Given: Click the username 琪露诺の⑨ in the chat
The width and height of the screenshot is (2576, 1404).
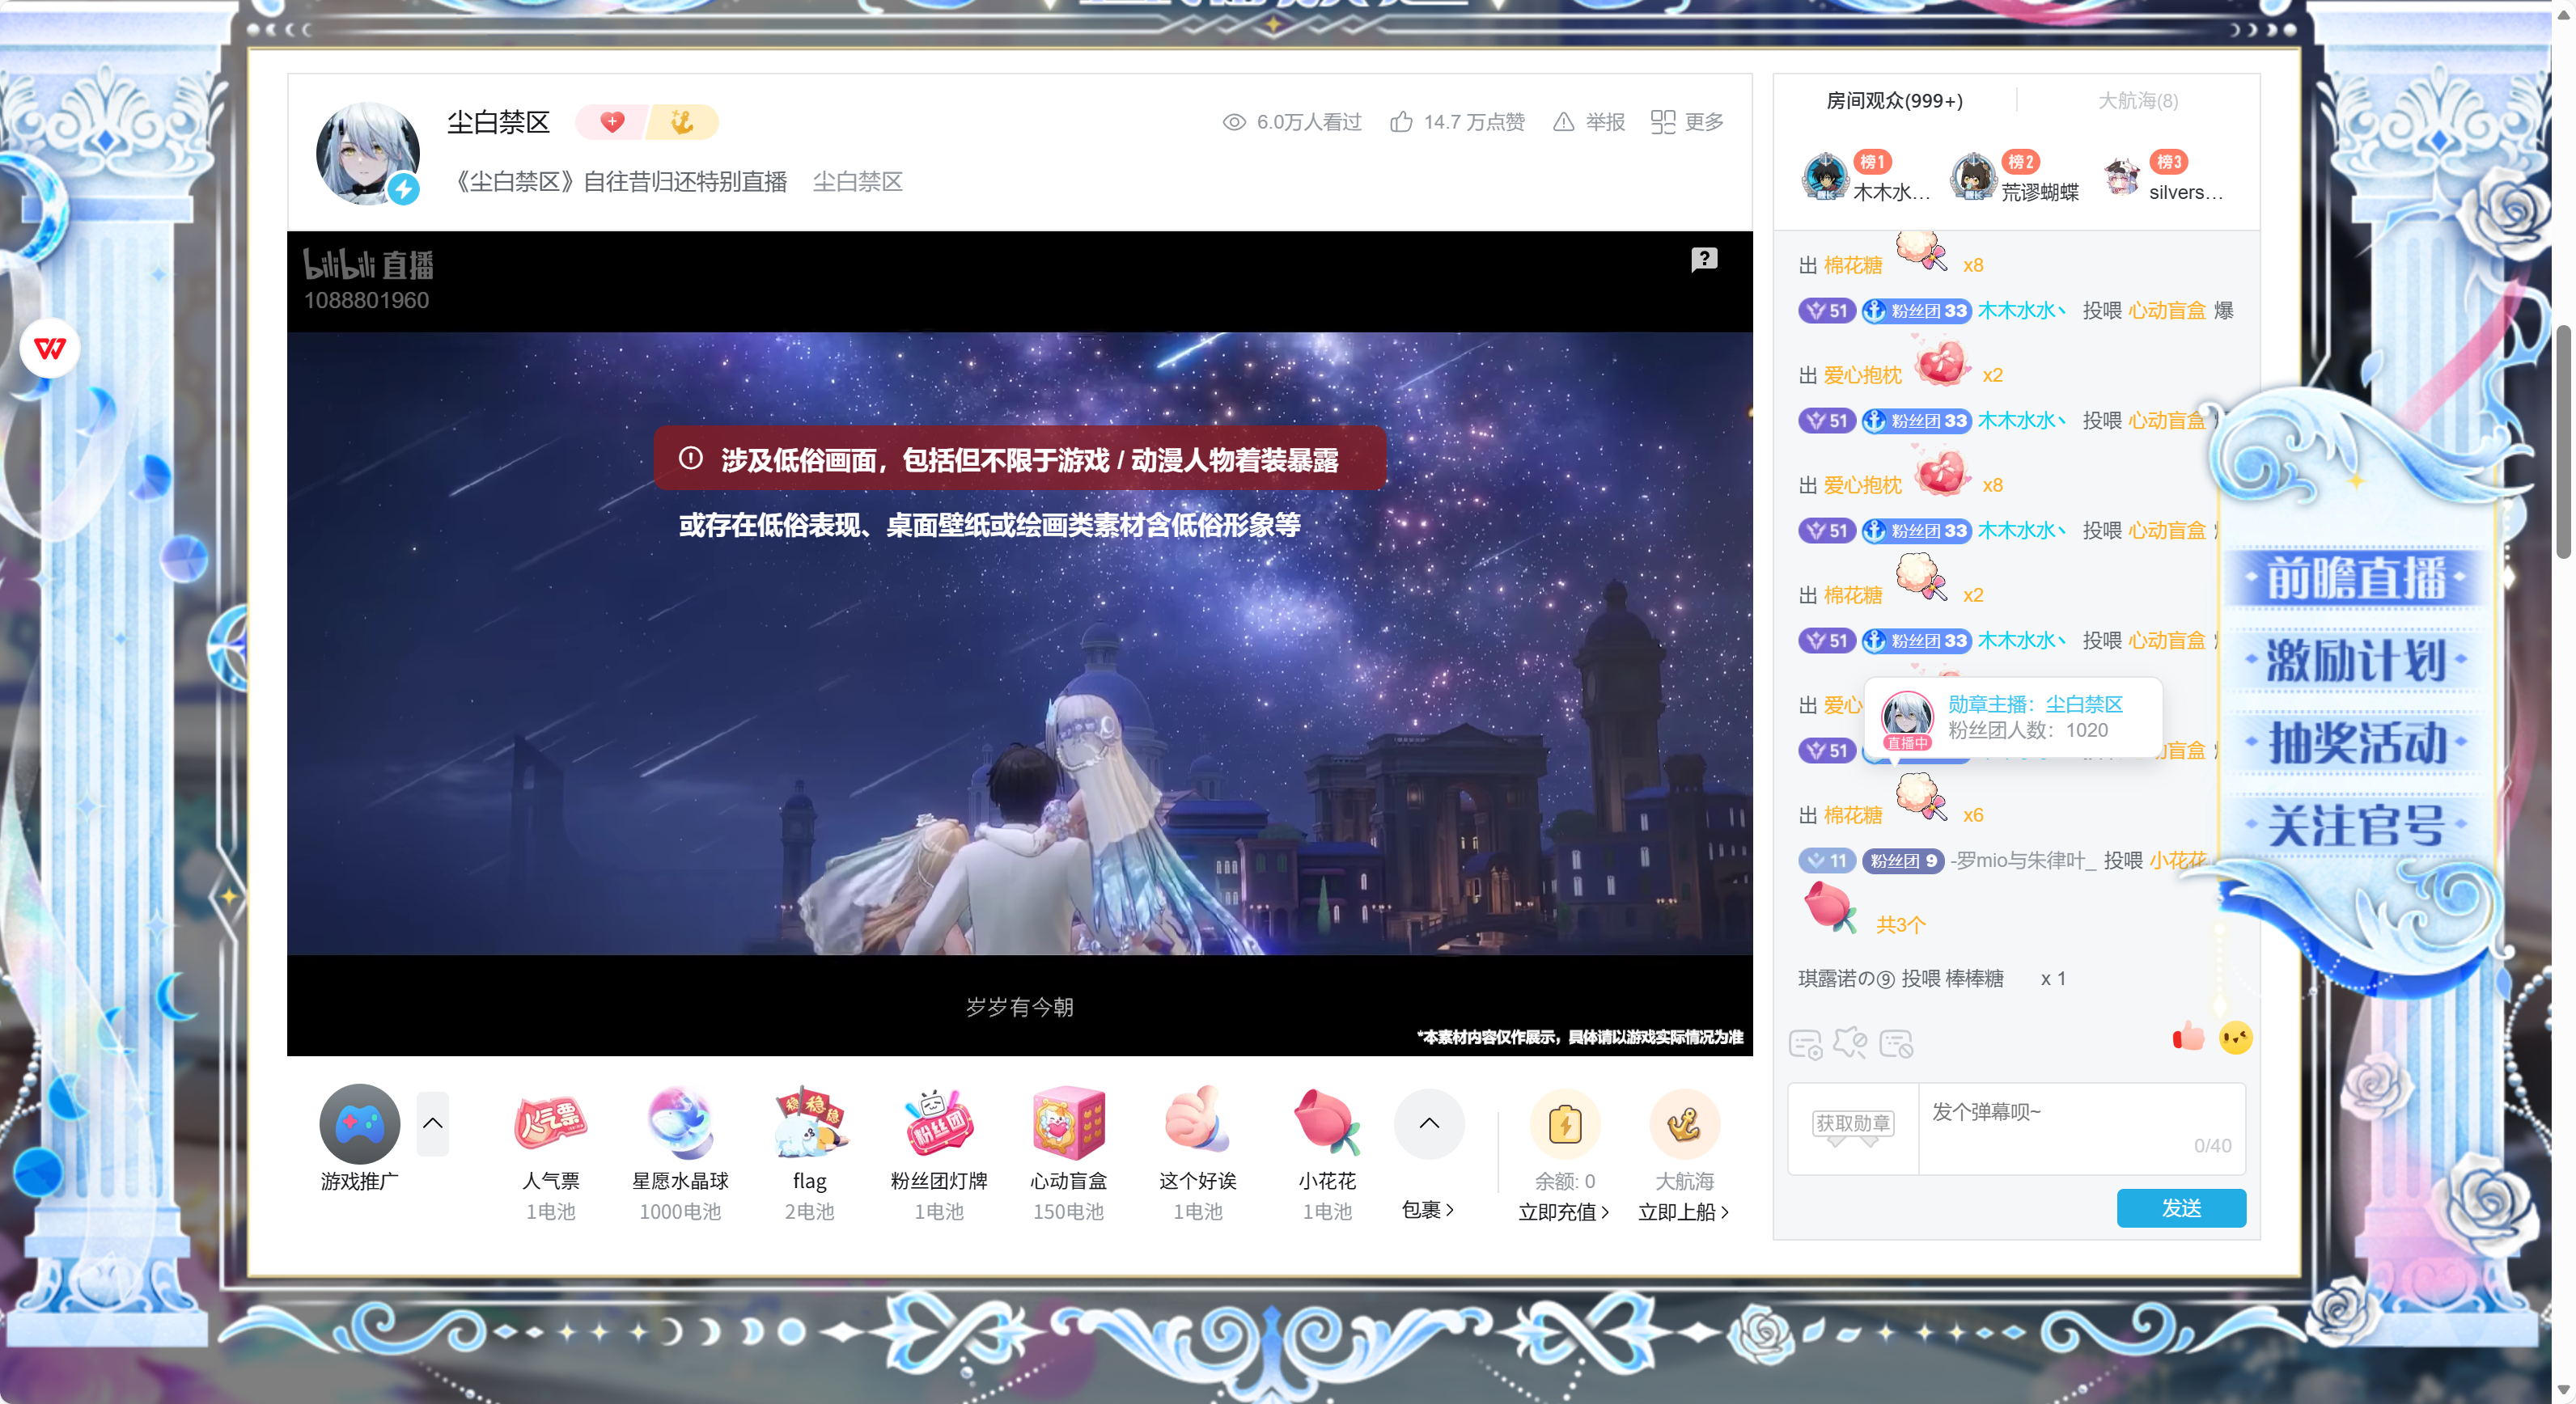Looking at the screenshot, I should [1846, 979].
